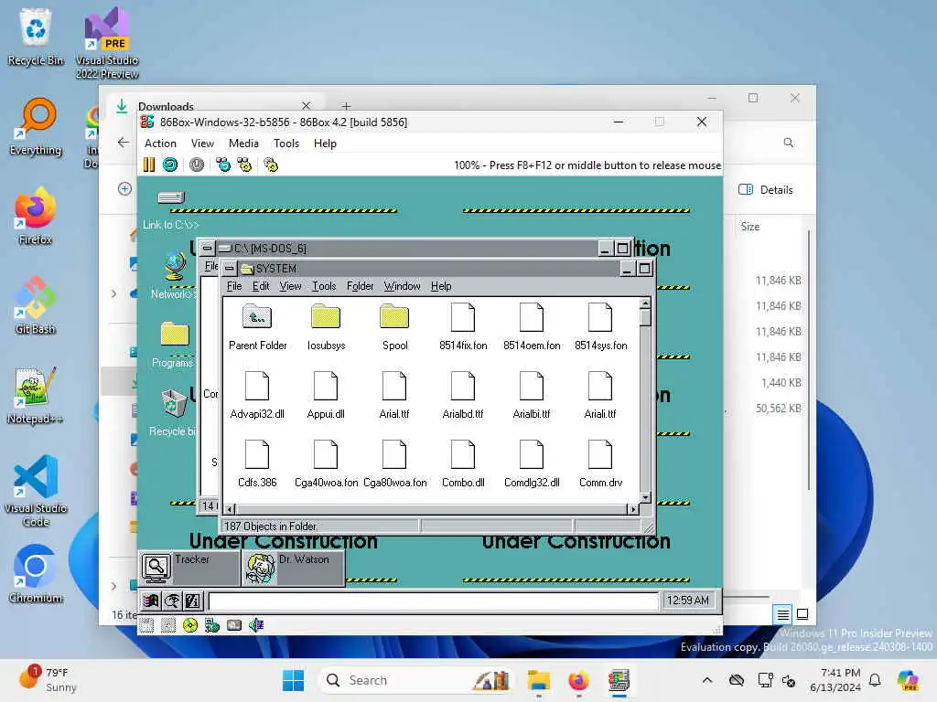Select the 8514oem.fon file
937x702 pixels.
coord(532,326)
